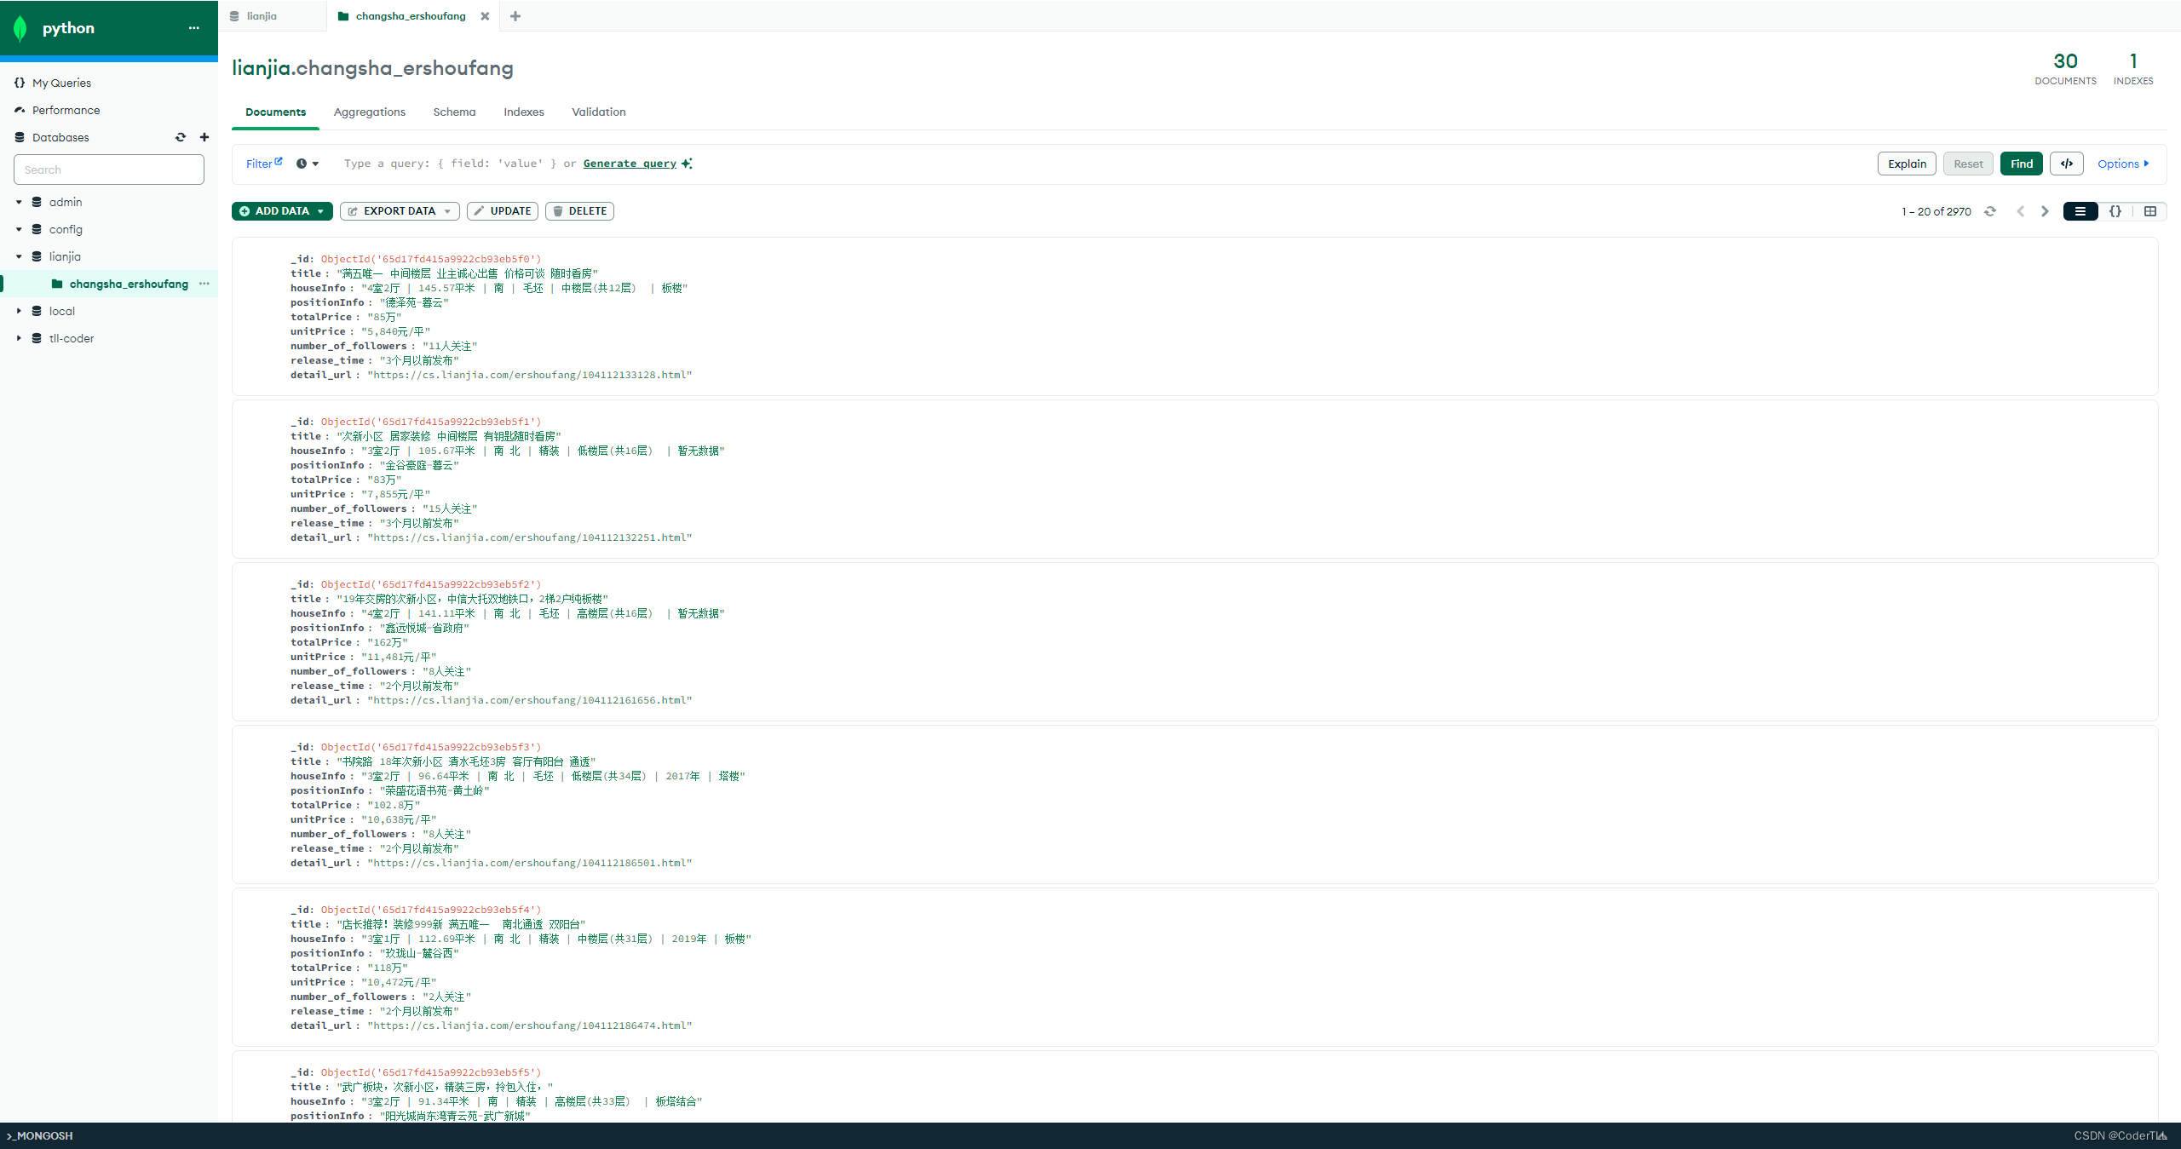
Task: Close the changsha_ershoufang tab
Action: (485, 16)
